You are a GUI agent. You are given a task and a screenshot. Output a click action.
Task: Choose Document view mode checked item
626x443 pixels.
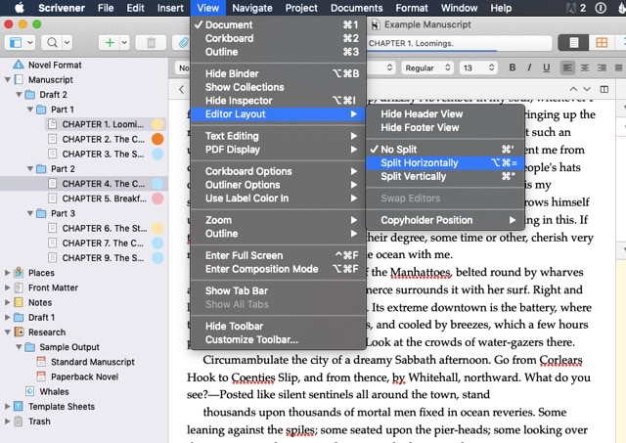278,24
